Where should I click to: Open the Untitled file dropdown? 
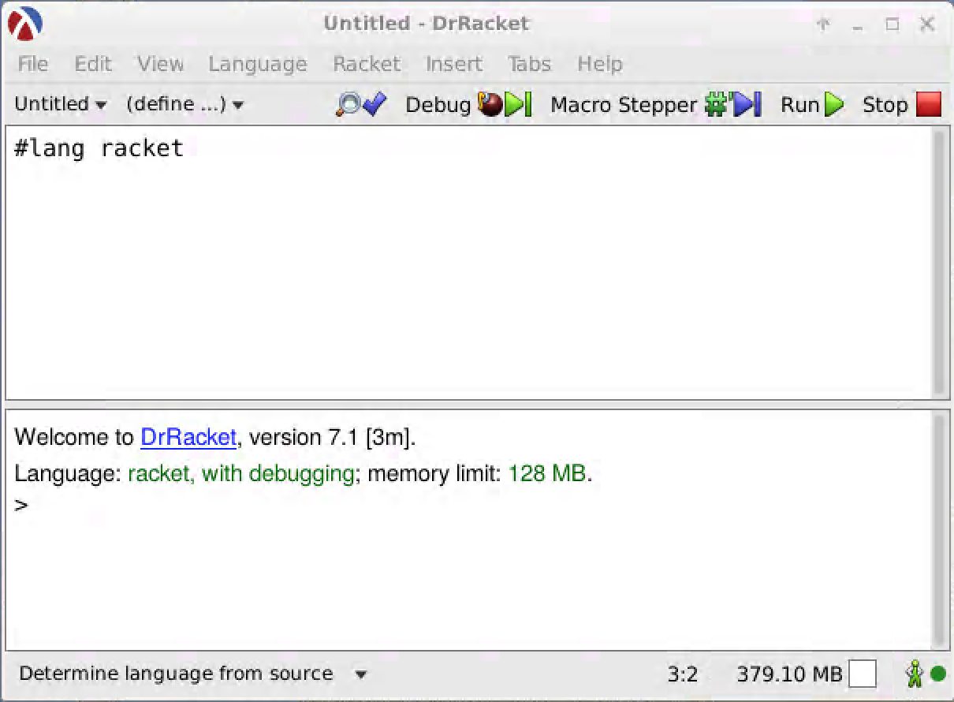coord(59,103)
